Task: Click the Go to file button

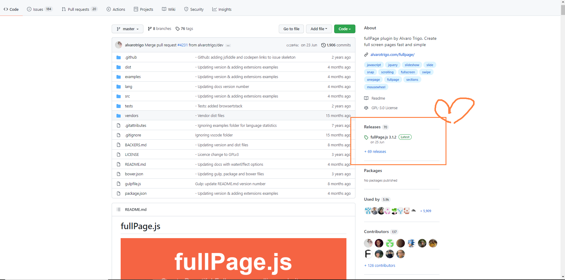Action: tap(291, 29)
